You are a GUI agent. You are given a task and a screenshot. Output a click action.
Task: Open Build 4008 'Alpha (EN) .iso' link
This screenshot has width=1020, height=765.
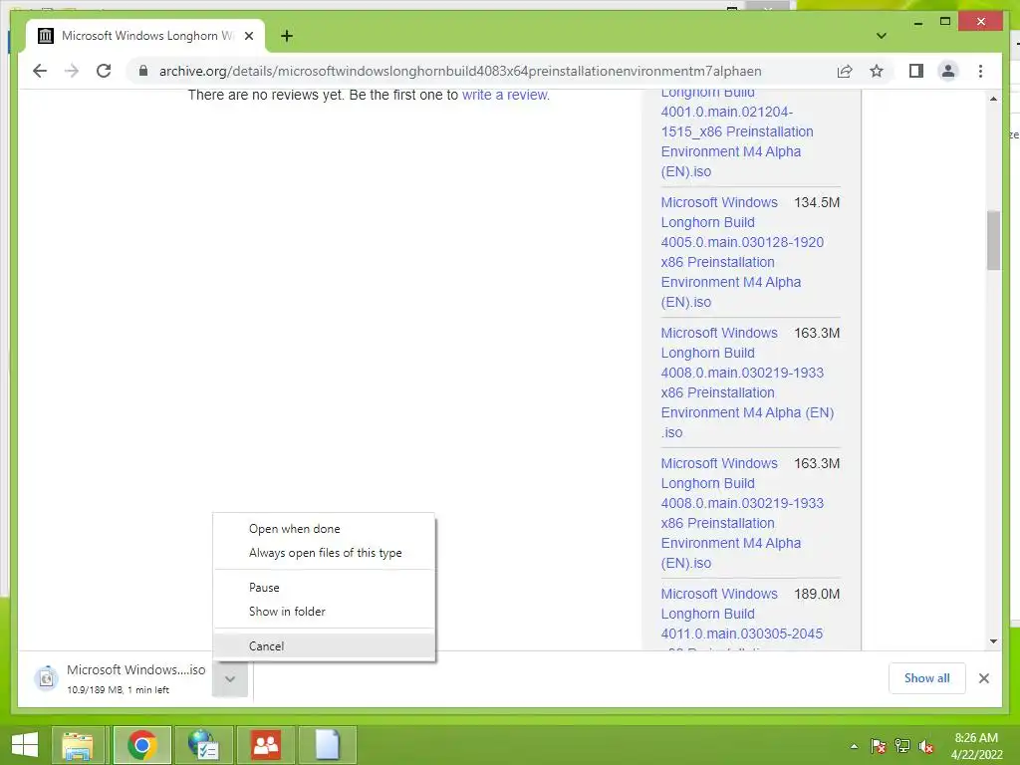point(747,382)
